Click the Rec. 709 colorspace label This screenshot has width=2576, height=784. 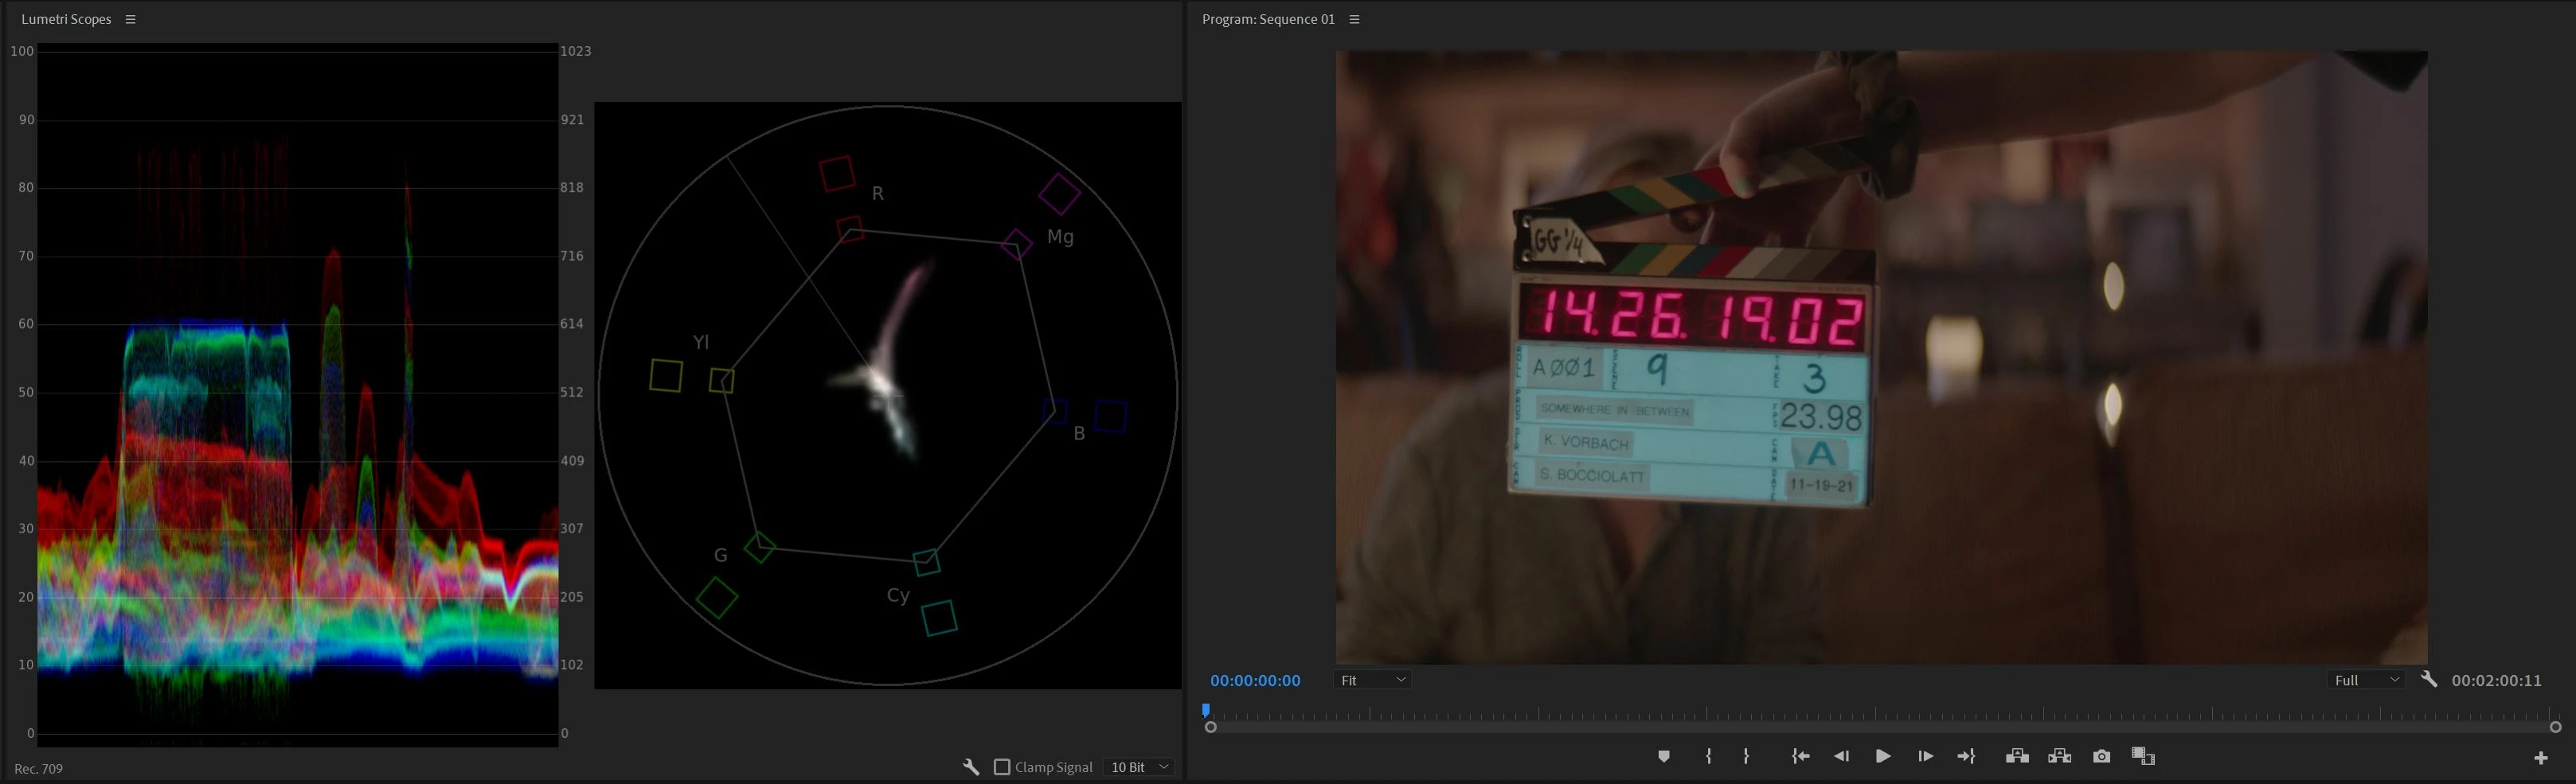point(38,768)
